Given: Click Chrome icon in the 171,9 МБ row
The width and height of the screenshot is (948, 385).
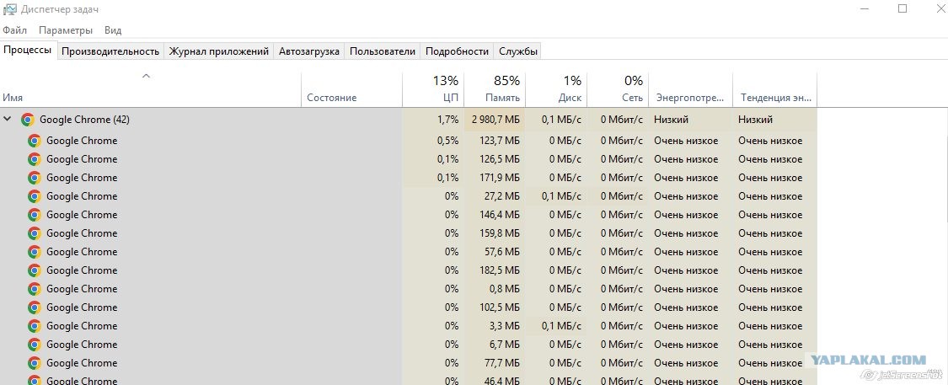Looking at the screenshot, I should (x=35, y=178).
